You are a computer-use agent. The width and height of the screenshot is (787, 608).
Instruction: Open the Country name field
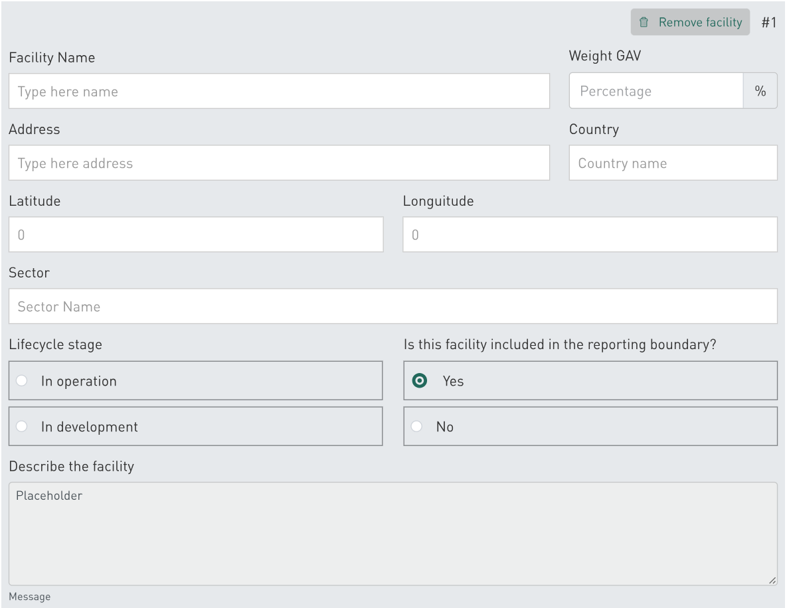pos(673,163)
